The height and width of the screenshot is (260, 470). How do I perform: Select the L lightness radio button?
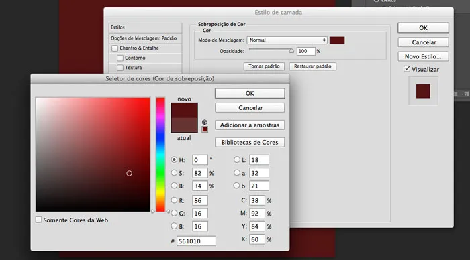237,159
